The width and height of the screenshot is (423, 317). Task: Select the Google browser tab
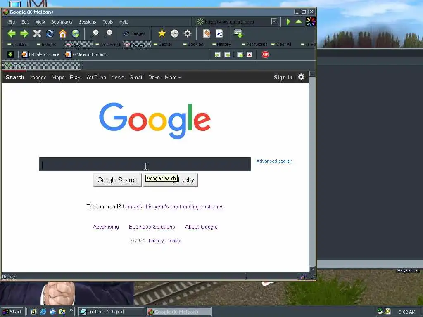click(42, 65)
